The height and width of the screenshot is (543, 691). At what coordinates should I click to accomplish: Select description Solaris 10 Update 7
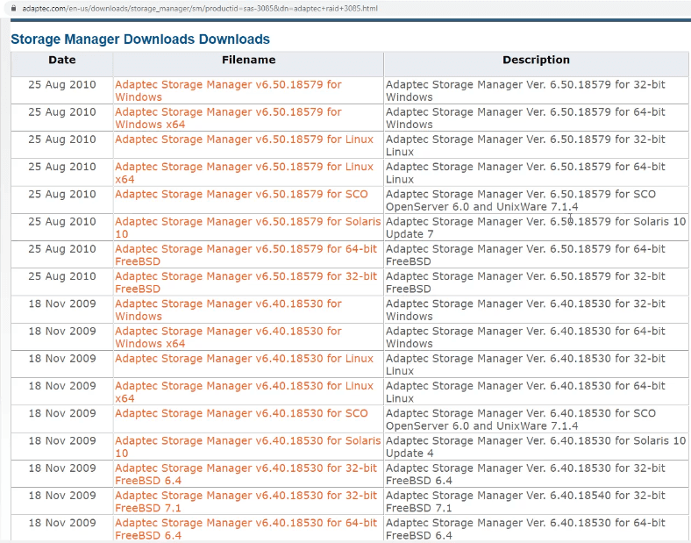point(536,227)
